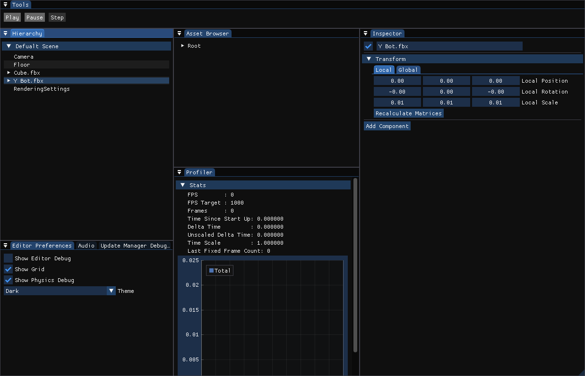
Task: Collapse the Transform component section
Action: (x=369, y=59)
